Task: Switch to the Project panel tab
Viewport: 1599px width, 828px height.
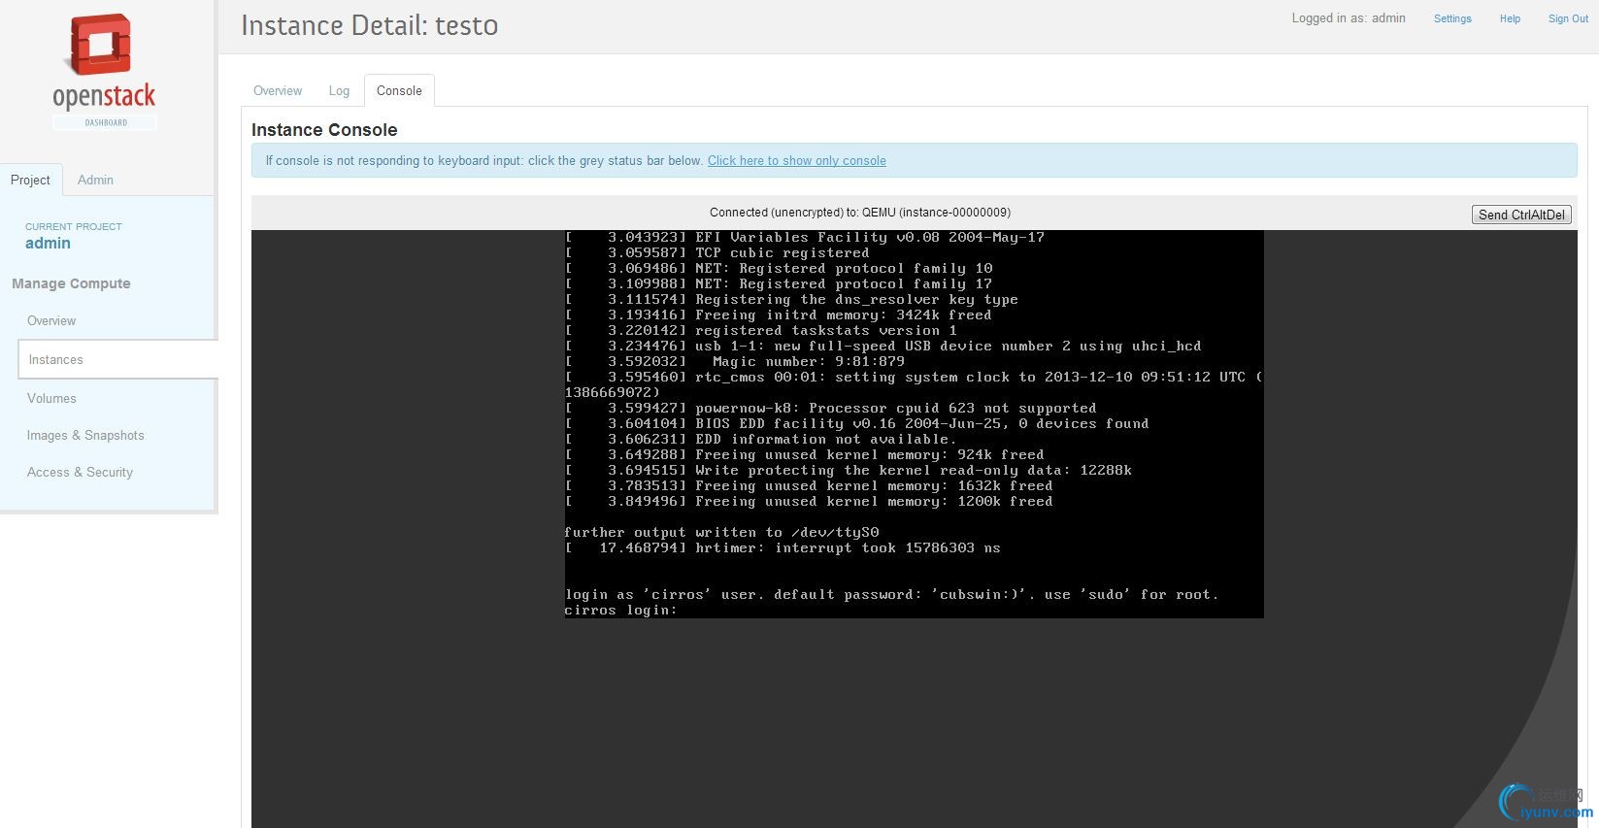Action: coord(30,180)
